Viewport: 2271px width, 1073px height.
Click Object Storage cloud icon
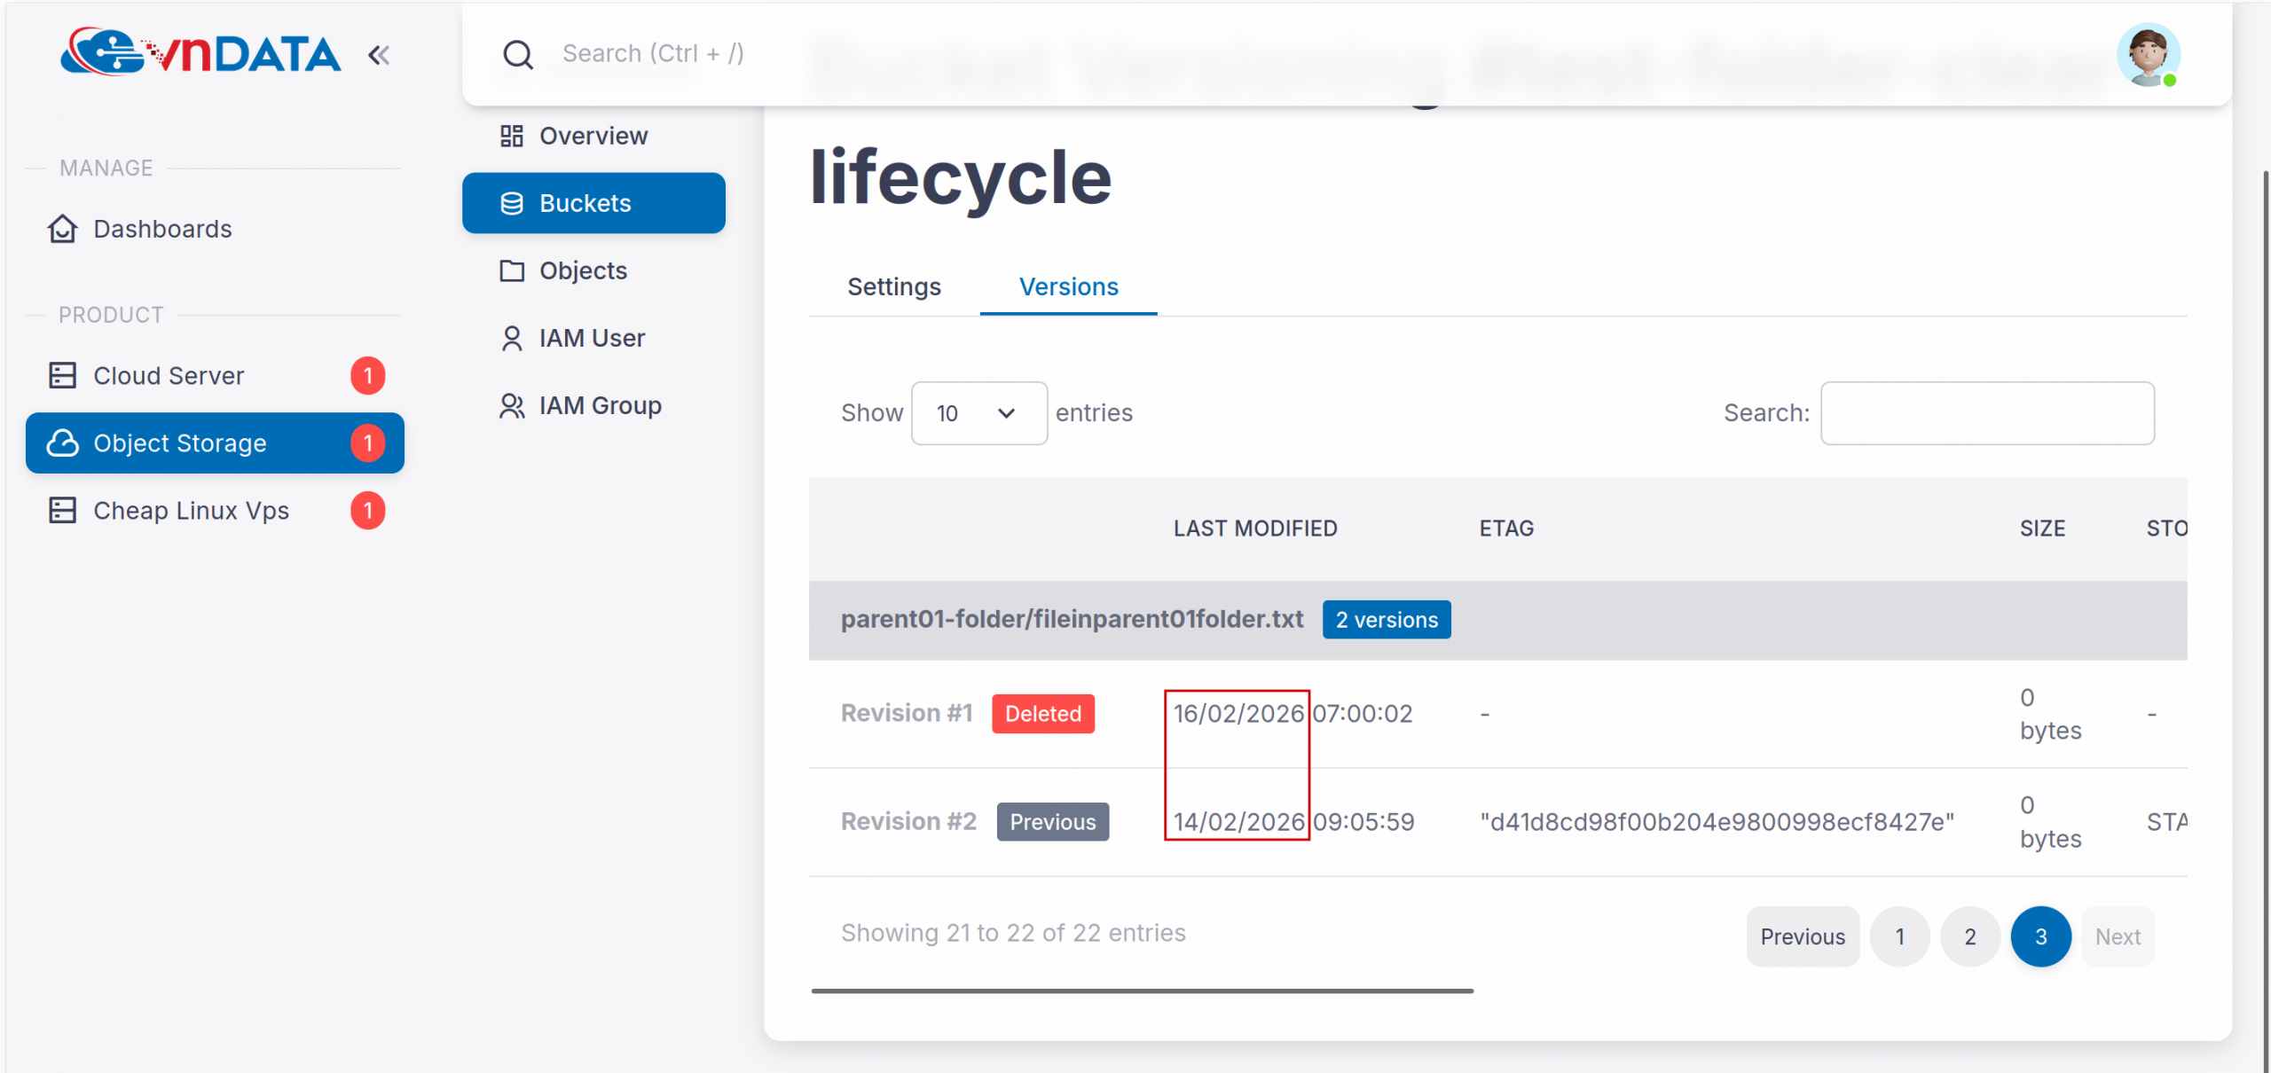click(x=62, y=443)
